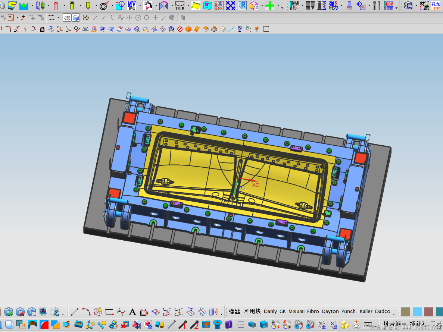Click the MV move tool icon
This screenshot has height=332, width=443.
(x=132, y=5)
